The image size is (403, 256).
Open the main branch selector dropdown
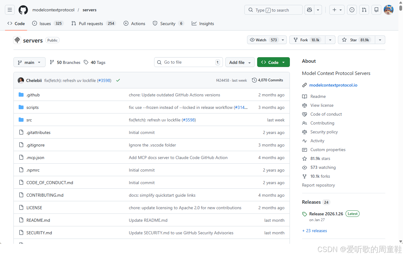point(29,62)
